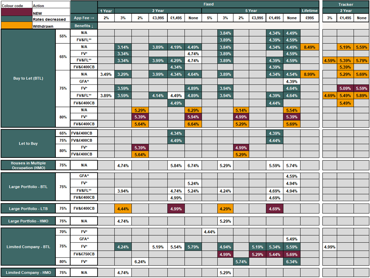Click the Benefits header cell
Viewport: 370px width, 278px height.
83,25
